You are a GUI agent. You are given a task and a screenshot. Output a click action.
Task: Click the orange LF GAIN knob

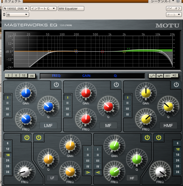pos(70,145)
